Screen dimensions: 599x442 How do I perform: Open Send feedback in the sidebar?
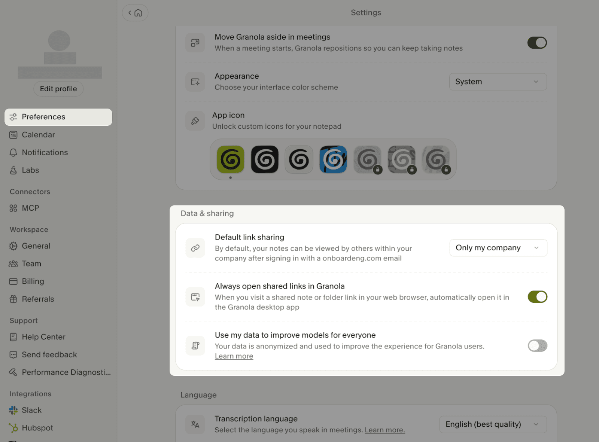click(58, 354)
